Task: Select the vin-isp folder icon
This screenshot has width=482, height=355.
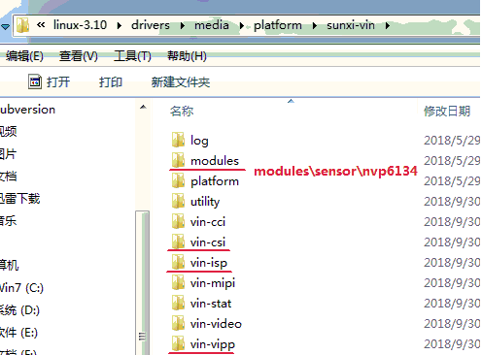Action: click(x=178, y=262)
